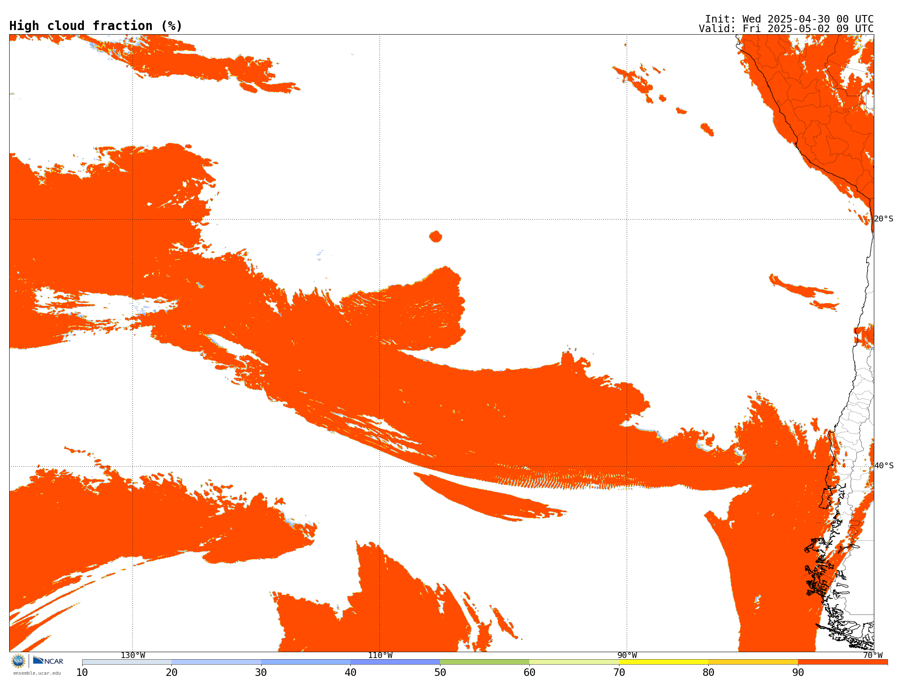
Task: Click the colorbar tick label 10
Action: 82,672
